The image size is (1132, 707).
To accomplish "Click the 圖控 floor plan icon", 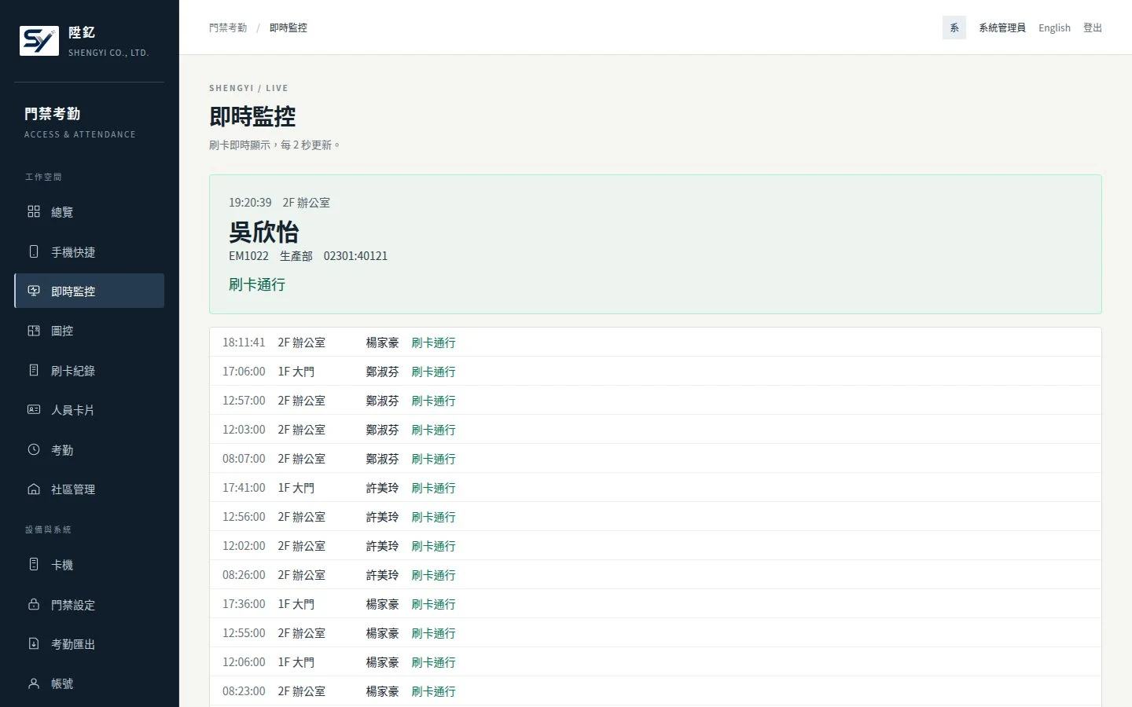I will 34,331.
